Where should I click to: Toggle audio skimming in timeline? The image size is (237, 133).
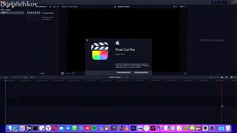click(x=215, y=77)
